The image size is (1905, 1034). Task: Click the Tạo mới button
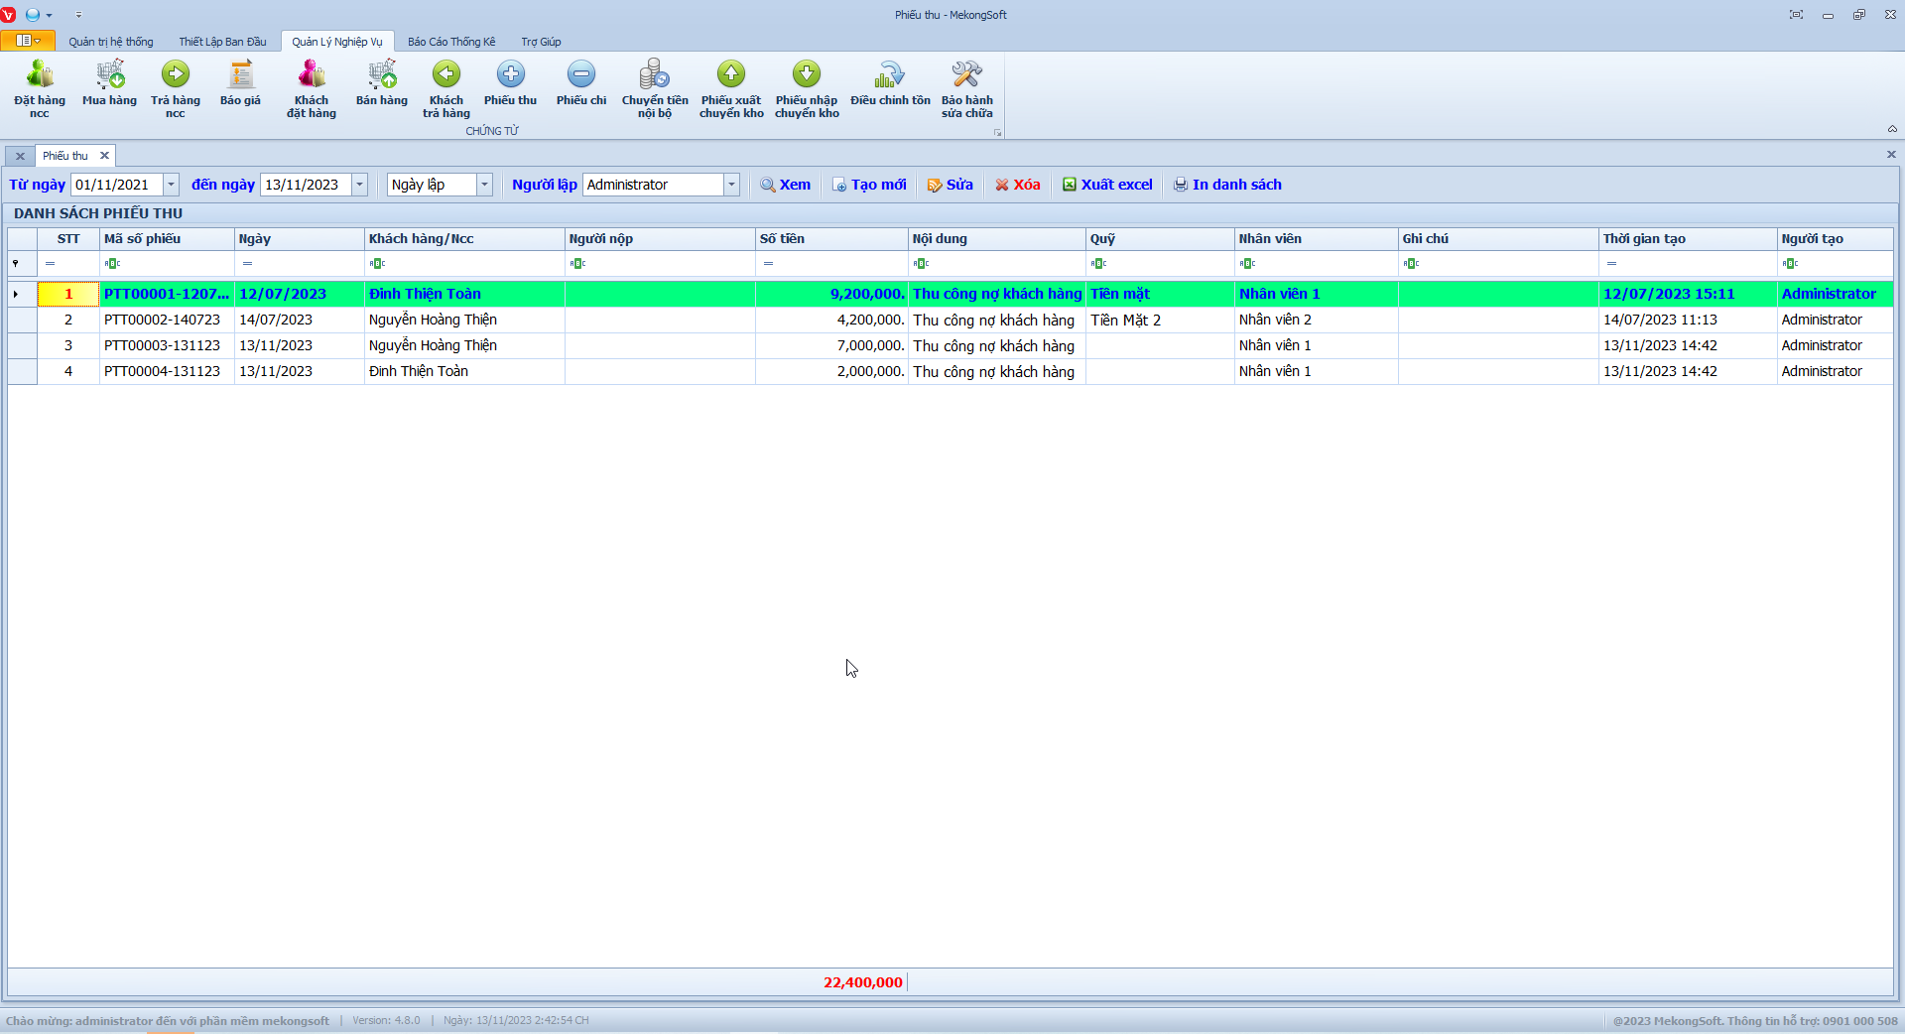pyautogui.click(x=869, y=185)
